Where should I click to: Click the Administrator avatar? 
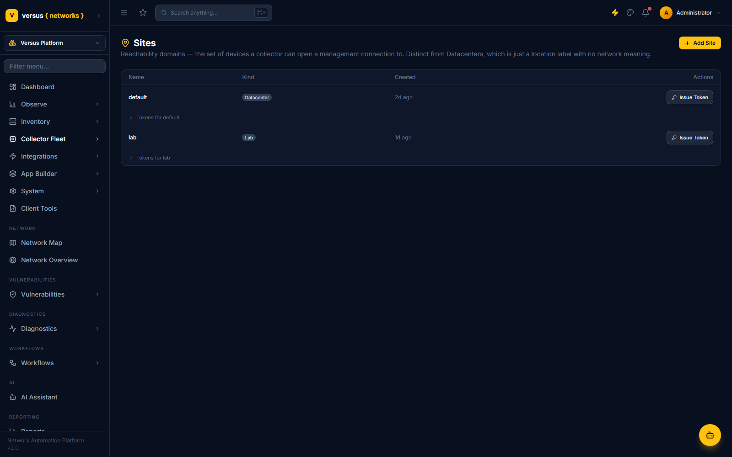[666, 13]
